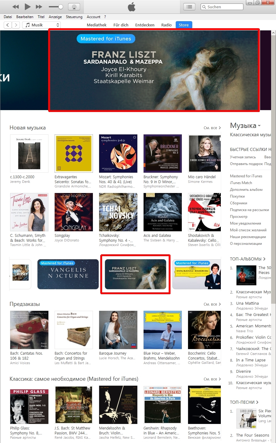The width and height of the screenshot is (276, 443).
Task: Skip back to previous track
Action: [16, 6]
